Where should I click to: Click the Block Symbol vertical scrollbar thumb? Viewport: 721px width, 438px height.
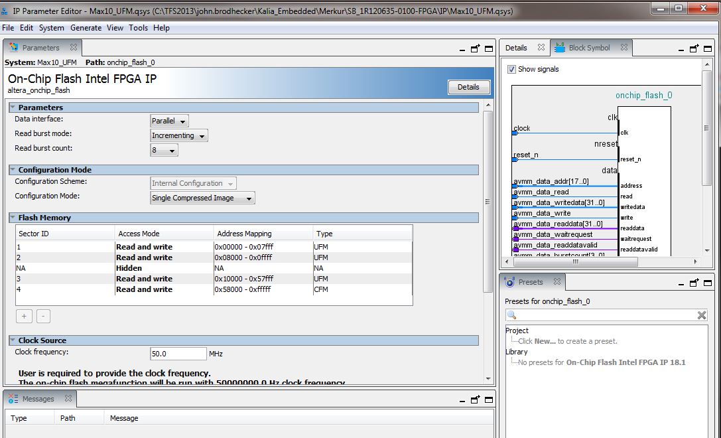[x=707, y=128]
